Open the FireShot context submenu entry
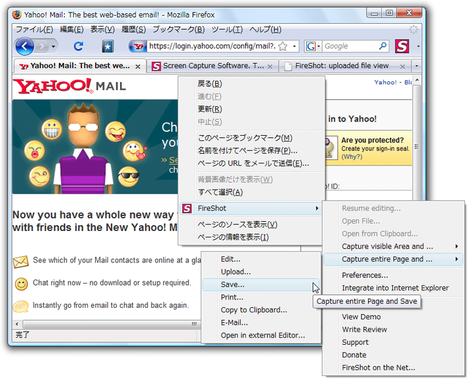This screenshot has width=469, height=380. (x=251, y=208)
